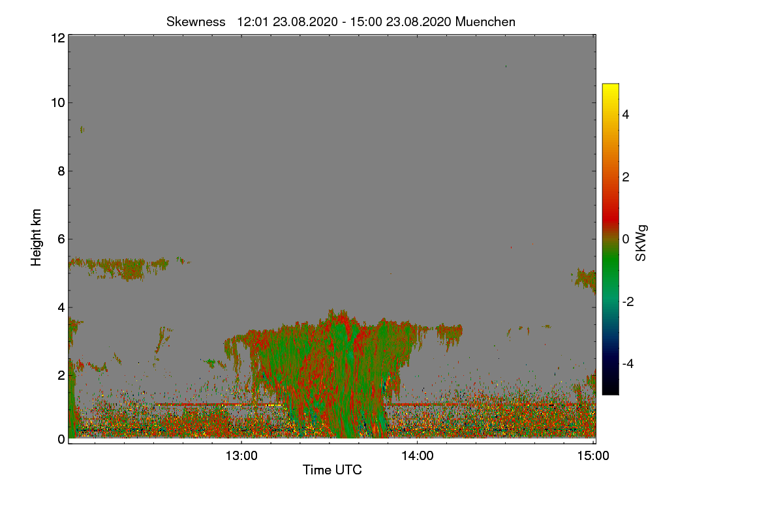This screenshot has height=522, width=783.
Task: Click the height tick label 8
Action: [x=61, y=171]
